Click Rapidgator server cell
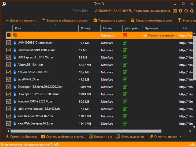This screenshot has width=196, height=147. pos(108,36)
